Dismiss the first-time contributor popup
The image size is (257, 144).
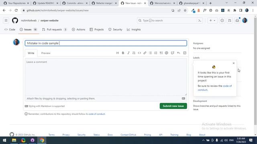(234, 63)
